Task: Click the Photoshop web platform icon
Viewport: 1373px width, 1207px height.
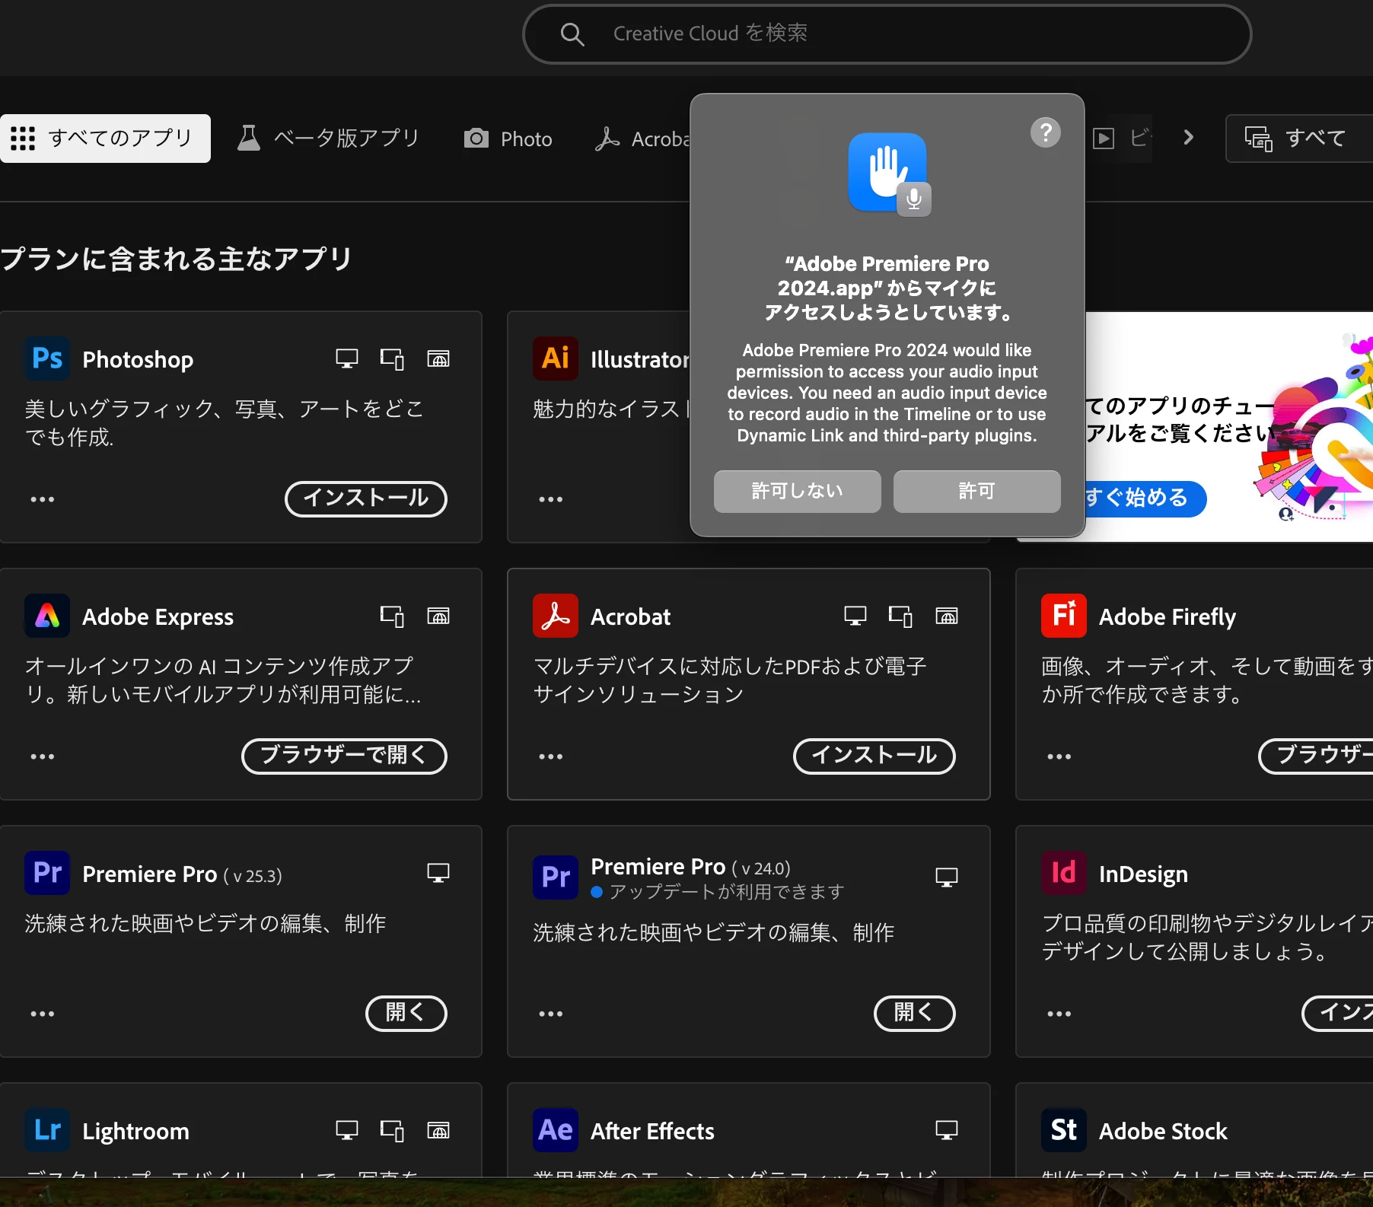Action: [x=438, y=358]
